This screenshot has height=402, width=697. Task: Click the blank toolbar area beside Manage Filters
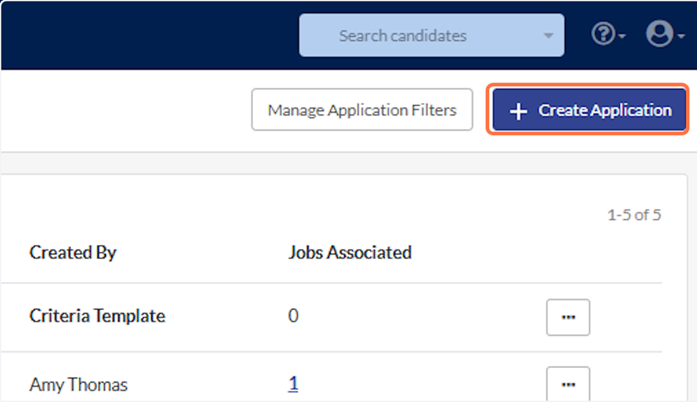121,110
